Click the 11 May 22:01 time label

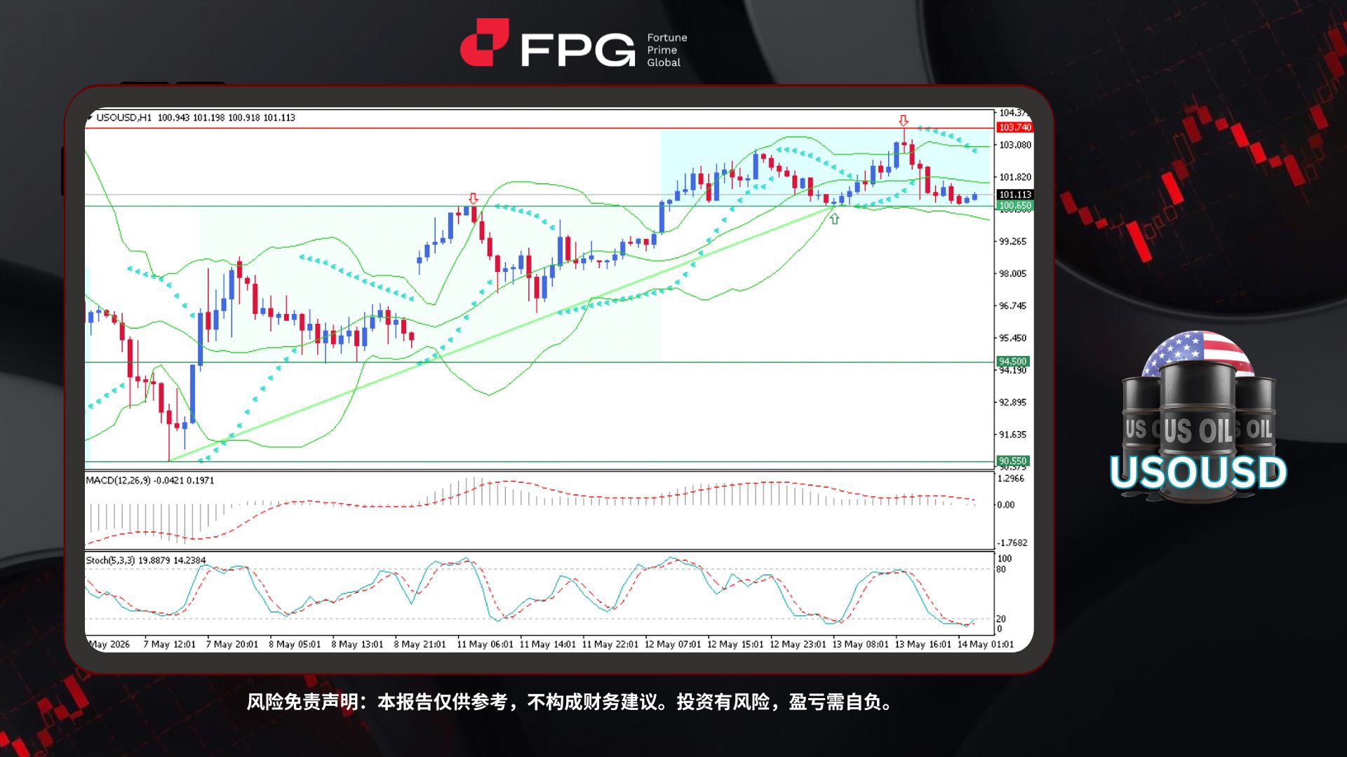click(x=610, y=645)
